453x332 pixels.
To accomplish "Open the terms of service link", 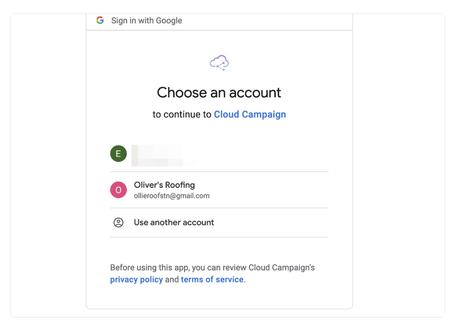I will 212,280.
